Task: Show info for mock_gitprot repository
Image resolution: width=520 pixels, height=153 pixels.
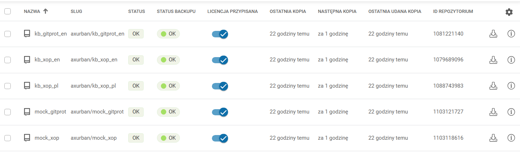Action: click(511, 112)
